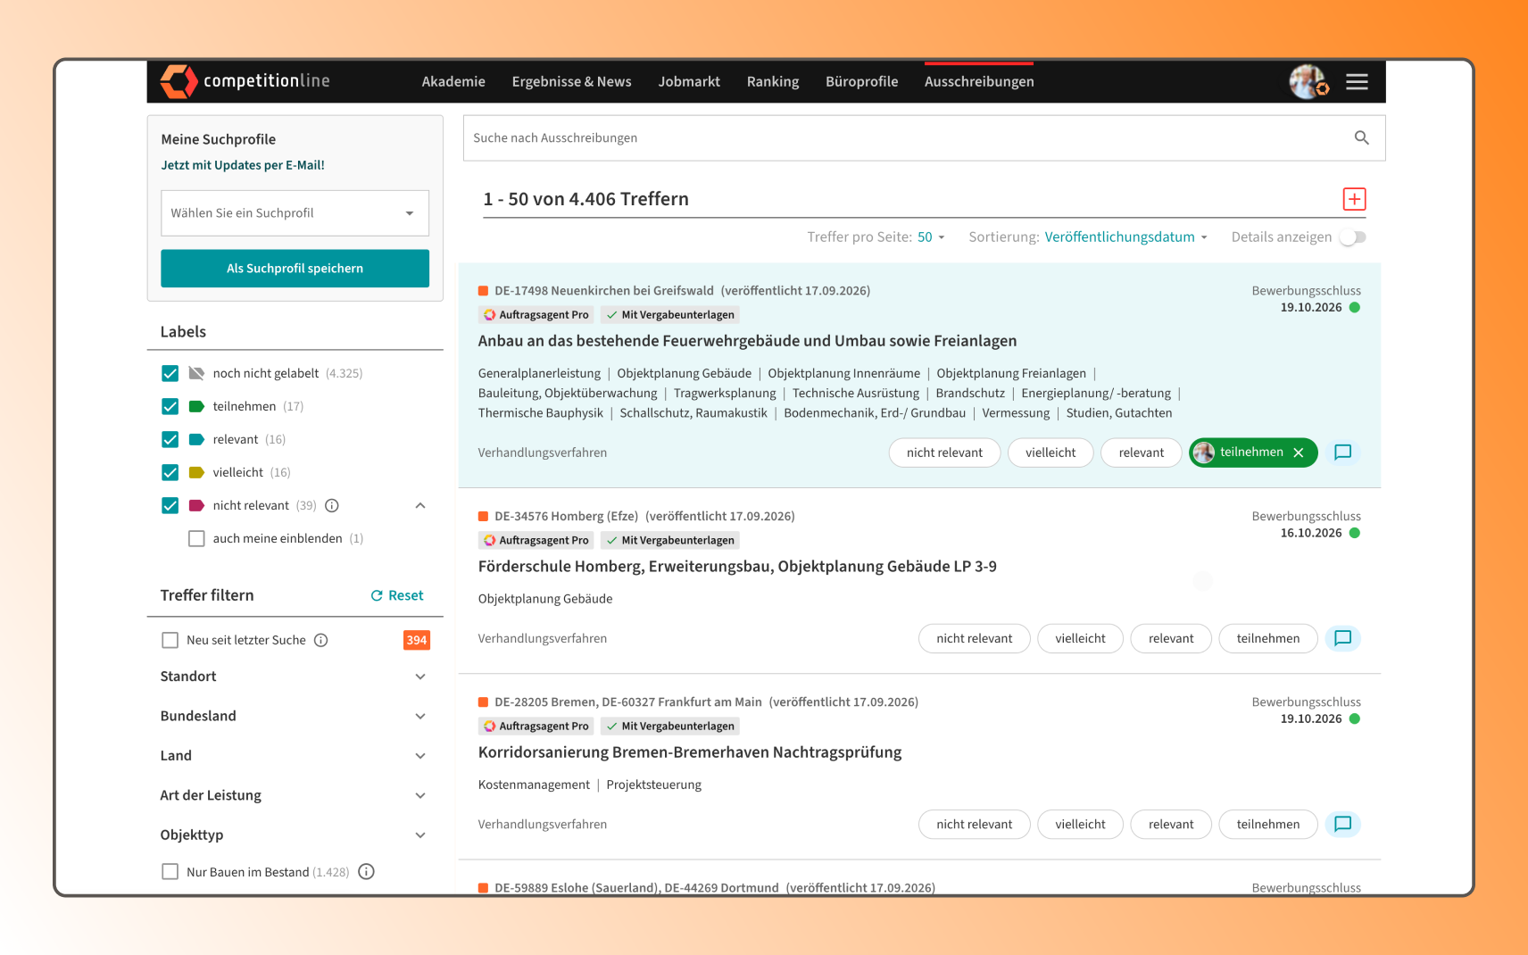Mark Förderschule Homberg as nicht relevant

(x=974, y=638)
